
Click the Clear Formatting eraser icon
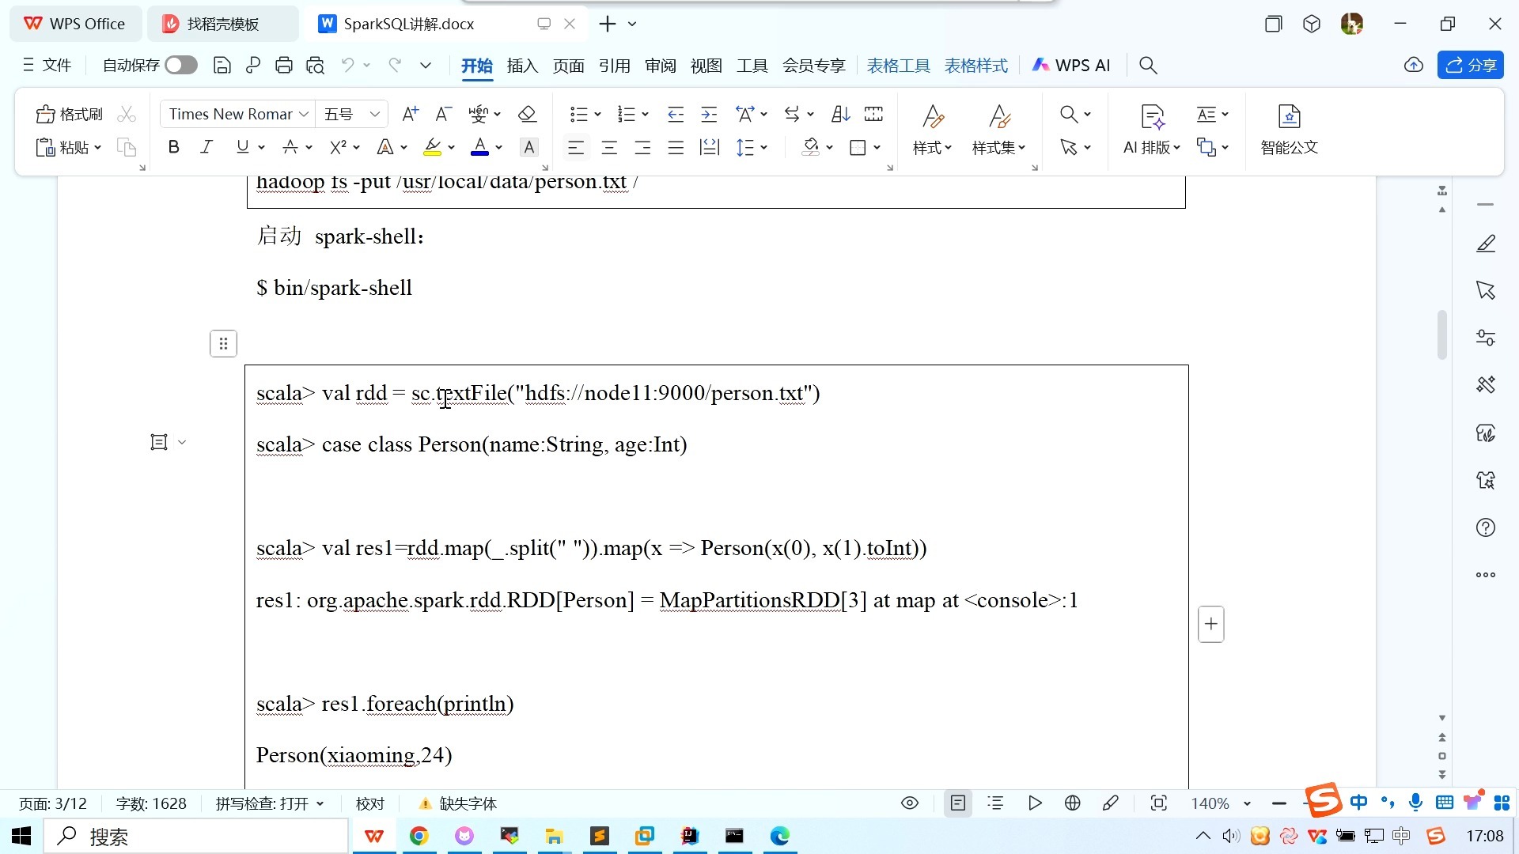[527, 114]
